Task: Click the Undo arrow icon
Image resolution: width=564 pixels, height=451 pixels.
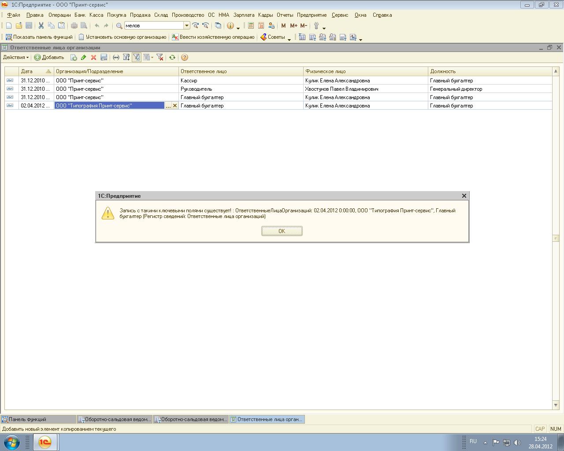Action: [97, 26]
